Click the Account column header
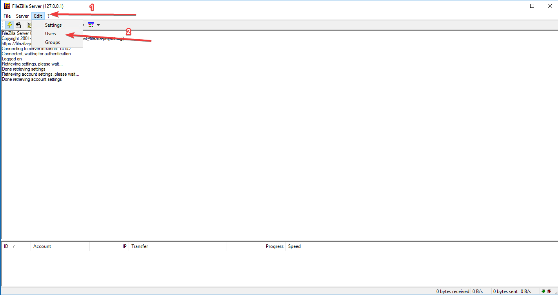Viewport: 558px width, 295px height. [x=60, y=246]
